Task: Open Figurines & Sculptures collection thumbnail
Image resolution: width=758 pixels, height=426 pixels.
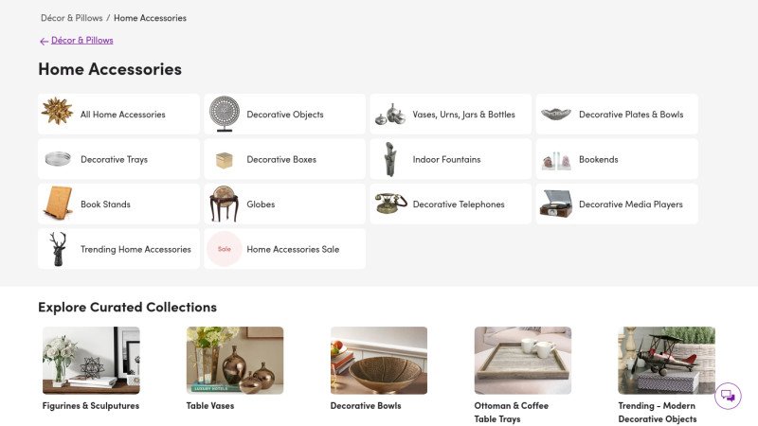Action: (x=91, y=361)
